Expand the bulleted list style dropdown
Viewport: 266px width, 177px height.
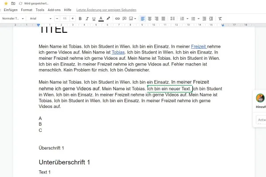click(199, 19)
